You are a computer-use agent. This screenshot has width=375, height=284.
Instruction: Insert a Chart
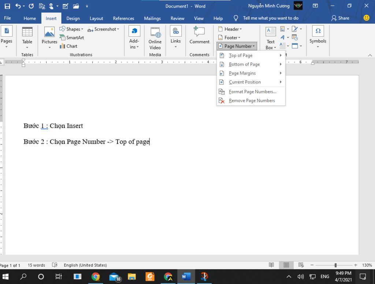tap(68, 46)
